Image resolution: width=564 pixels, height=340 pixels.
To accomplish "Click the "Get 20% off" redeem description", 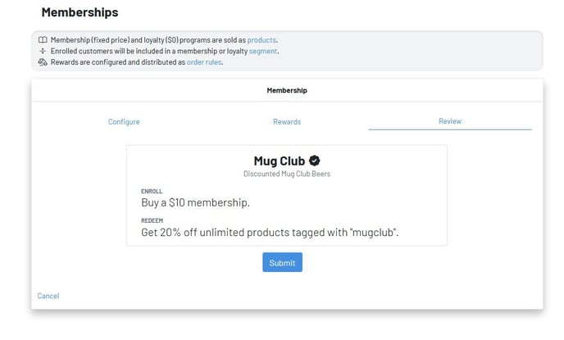I will click(270, 233).
